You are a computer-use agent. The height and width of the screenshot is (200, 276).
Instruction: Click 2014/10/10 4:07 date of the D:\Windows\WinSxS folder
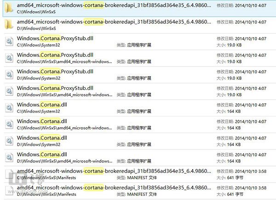click(x=251, y=22)
